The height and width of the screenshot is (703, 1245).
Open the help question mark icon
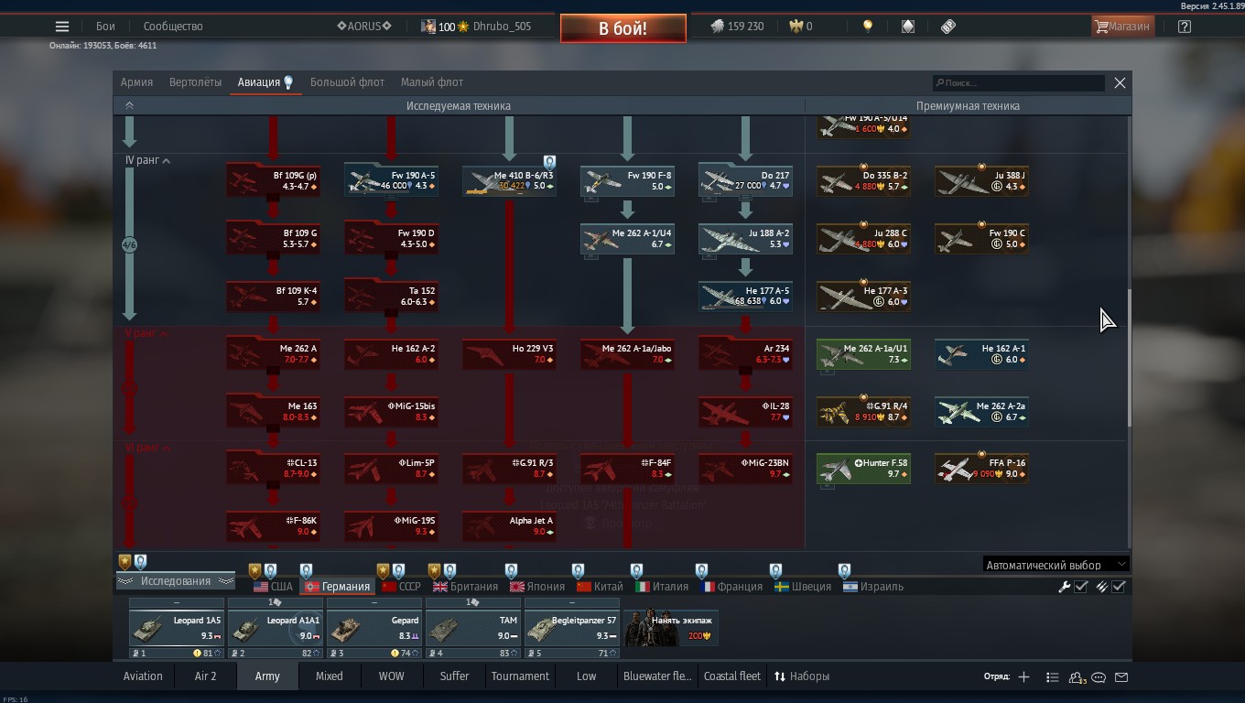pyautogui.click(x=1185, y=27)
